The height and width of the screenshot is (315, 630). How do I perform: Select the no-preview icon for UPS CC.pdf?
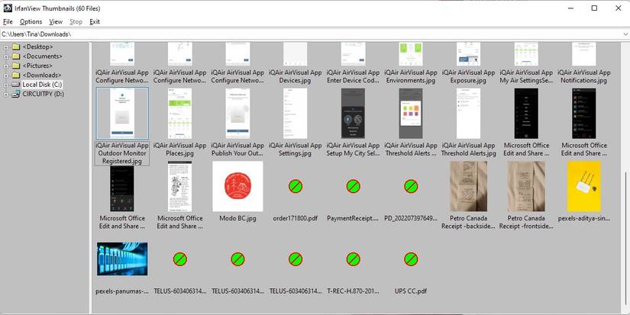(411, 259)
